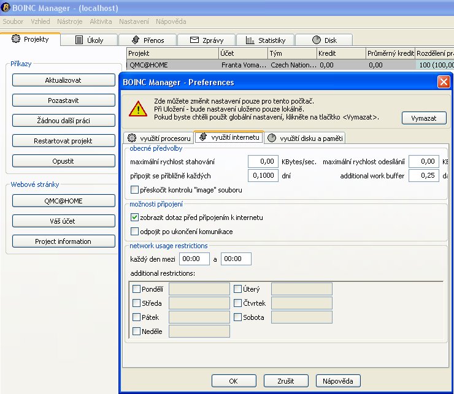
Task: Click the gear icon on Projekty tab
Action: click(x=16, y=39)
